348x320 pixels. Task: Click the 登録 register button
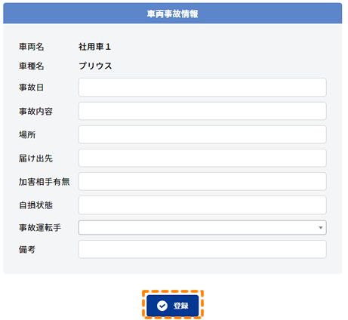[x=173, y=306]
